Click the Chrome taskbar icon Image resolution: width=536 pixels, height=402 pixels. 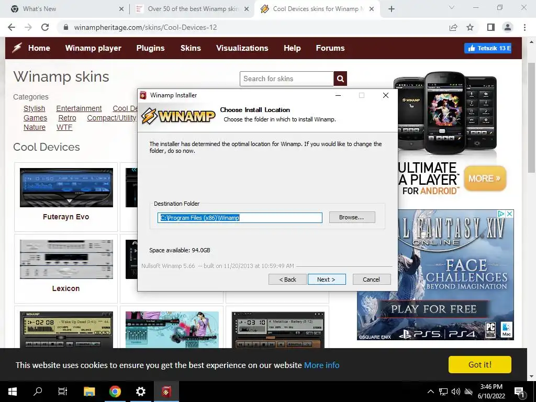(x=115, y=392)
